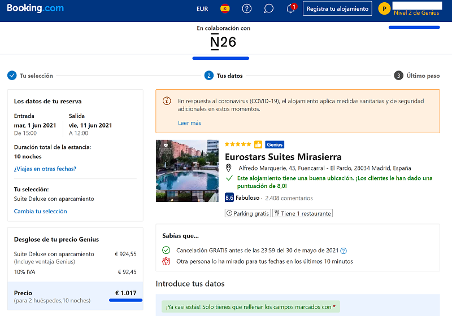Open the EUR currency selector

pos(202,9)
